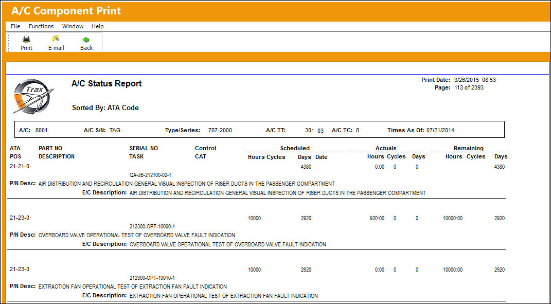
Task: Click the Type/Series value 787-2000
Action: [x=220, y=130]
